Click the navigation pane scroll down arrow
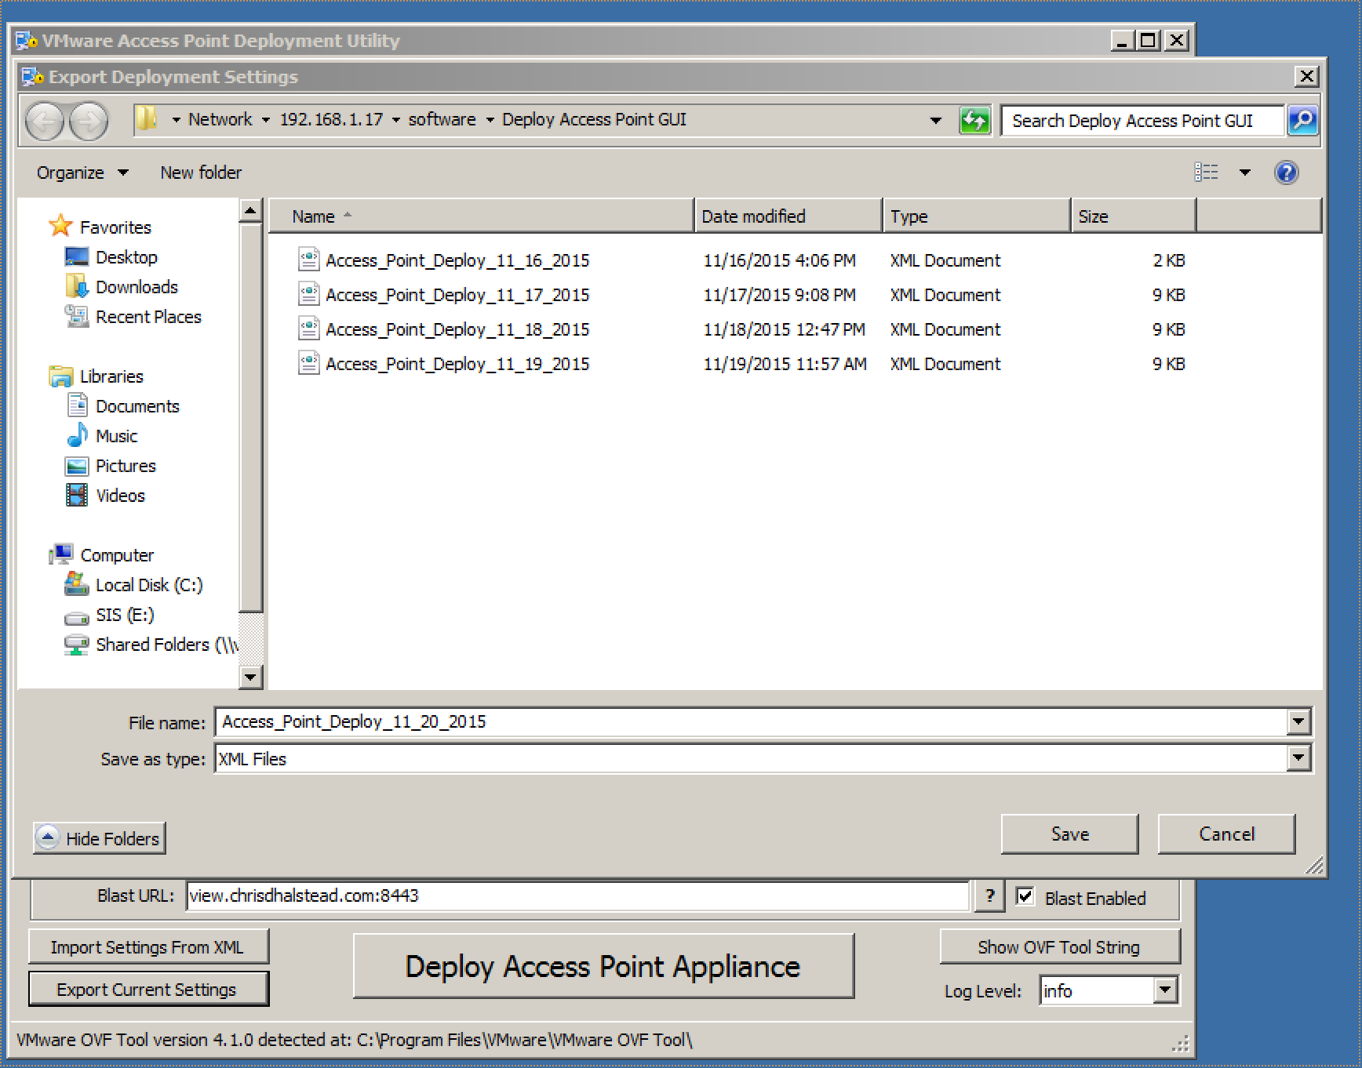 click(250, 677)
